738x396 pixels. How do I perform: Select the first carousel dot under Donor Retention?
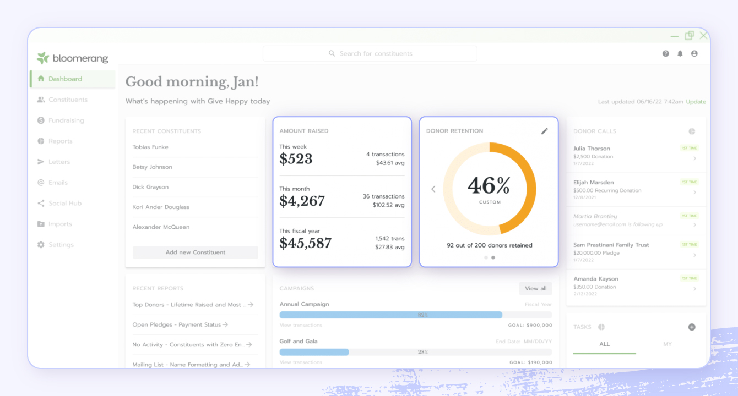click(485, 257)
